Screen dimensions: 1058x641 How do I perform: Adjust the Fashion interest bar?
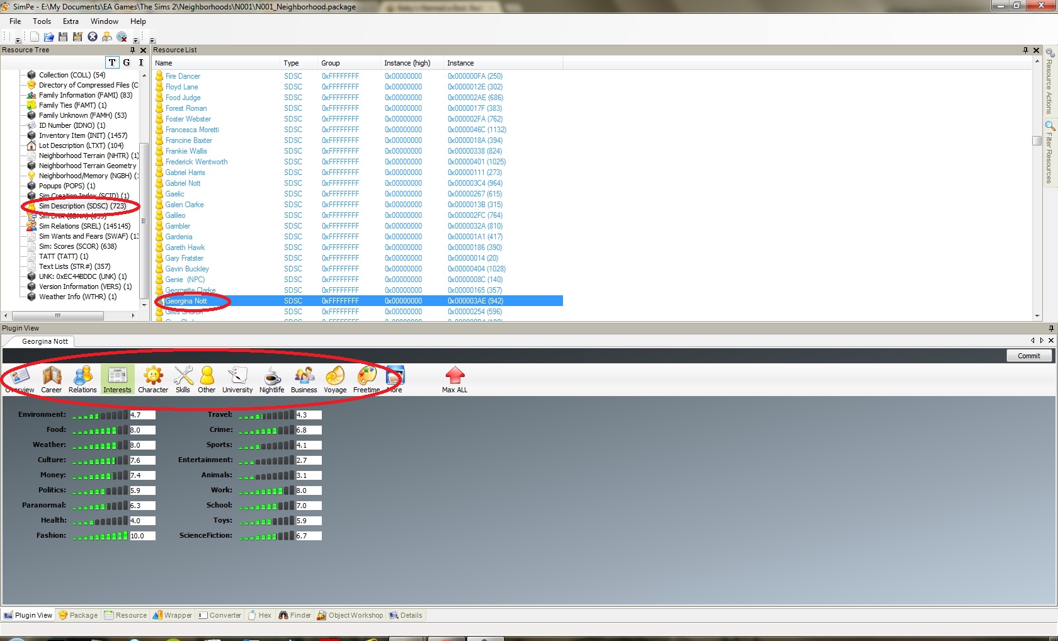click(x=100, y=536)
